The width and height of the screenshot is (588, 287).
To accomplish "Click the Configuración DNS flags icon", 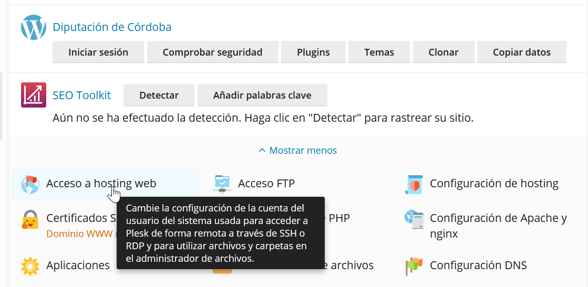I will [x=414, y=266].
